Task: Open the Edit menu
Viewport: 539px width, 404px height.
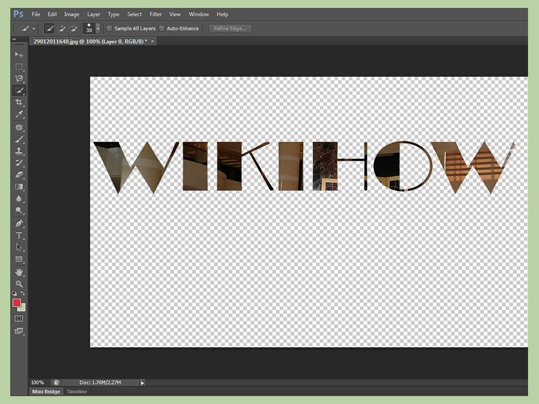Action: [52, 15]
